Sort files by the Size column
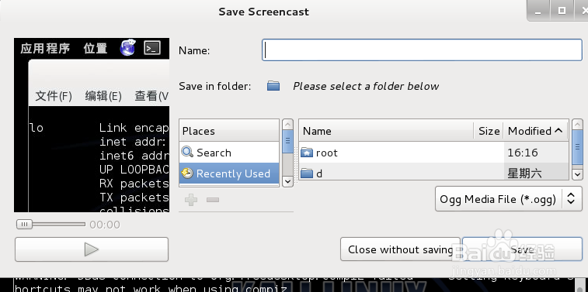This screenshot has height=292, width=588. pyautogui.click(x=489, y=131)
